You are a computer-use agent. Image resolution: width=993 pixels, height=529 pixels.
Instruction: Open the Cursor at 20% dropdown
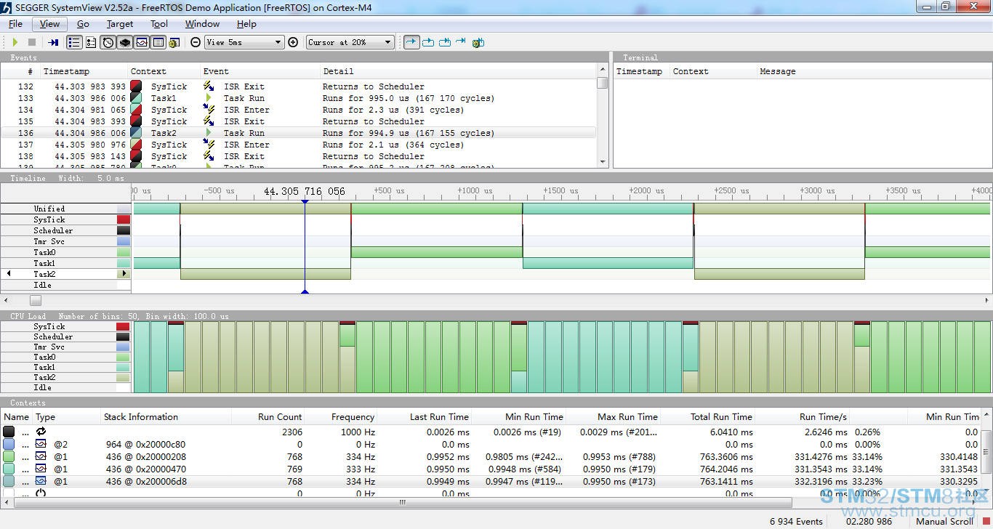click(350, 42)
